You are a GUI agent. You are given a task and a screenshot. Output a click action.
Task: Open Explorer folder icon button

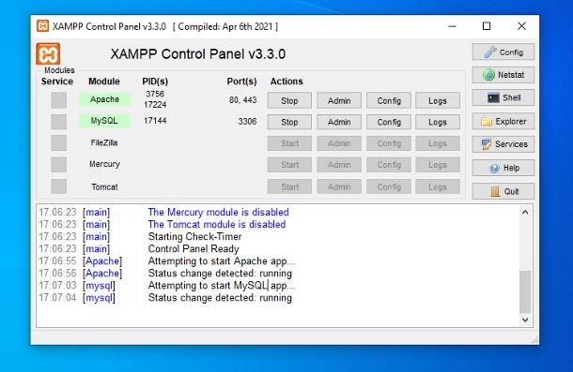click(x=503, y=122)
